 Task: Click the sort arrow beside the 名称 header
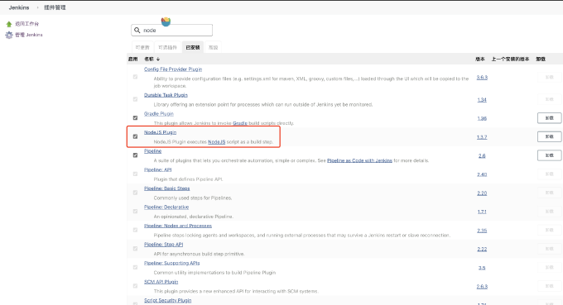click(x=158, y=60)
